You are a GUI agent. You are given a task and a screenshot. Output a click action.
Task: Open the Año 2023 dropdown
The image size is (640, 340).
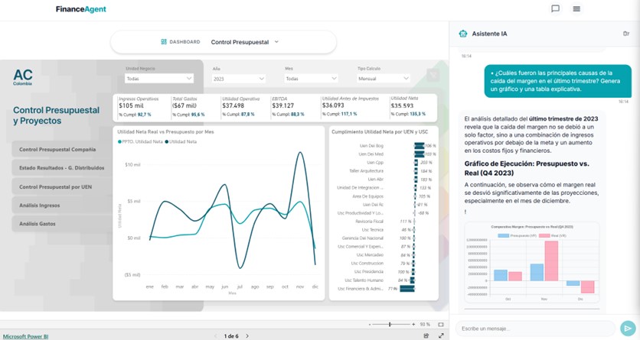click(239, 78)
